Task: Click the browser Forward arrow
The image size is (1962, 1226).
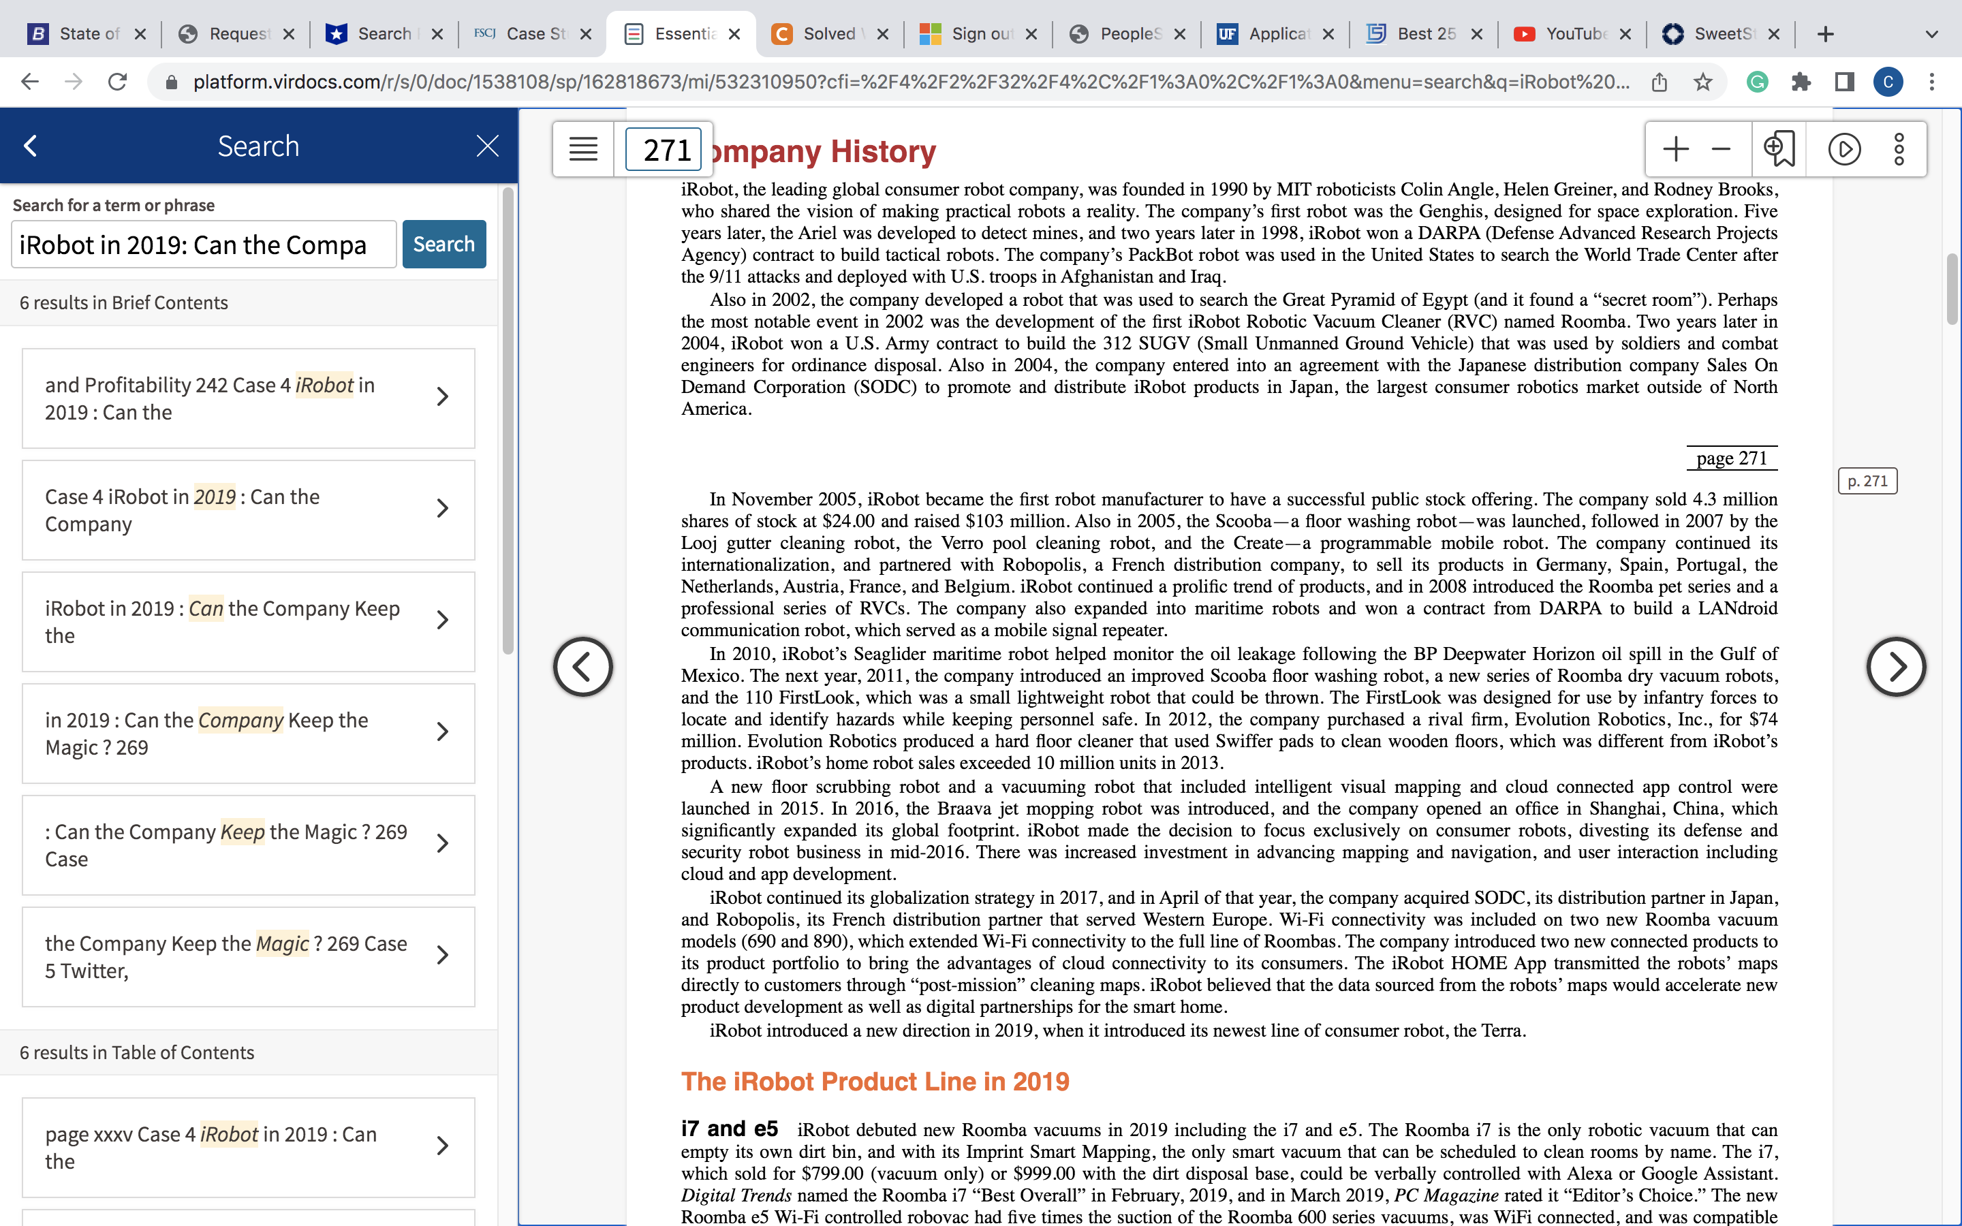Action: 74,82
